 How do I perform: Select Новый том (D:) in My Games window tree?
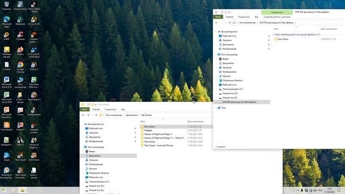point(96,186)
